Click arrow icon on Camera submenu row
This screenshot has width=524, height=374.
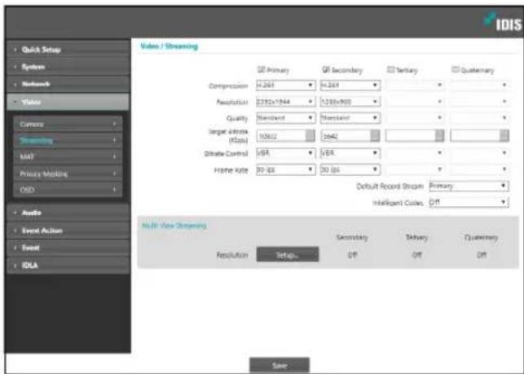tap(115, 124)
